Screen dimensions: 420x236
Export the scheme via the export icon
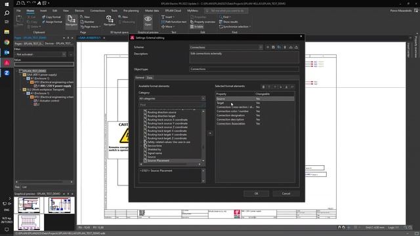(297, 47)
